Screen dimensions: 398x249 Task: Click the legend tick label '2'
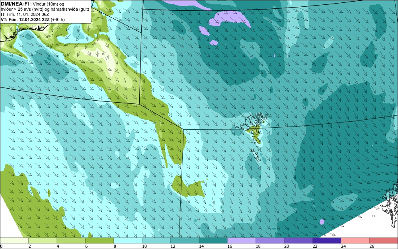coord(30,246)
